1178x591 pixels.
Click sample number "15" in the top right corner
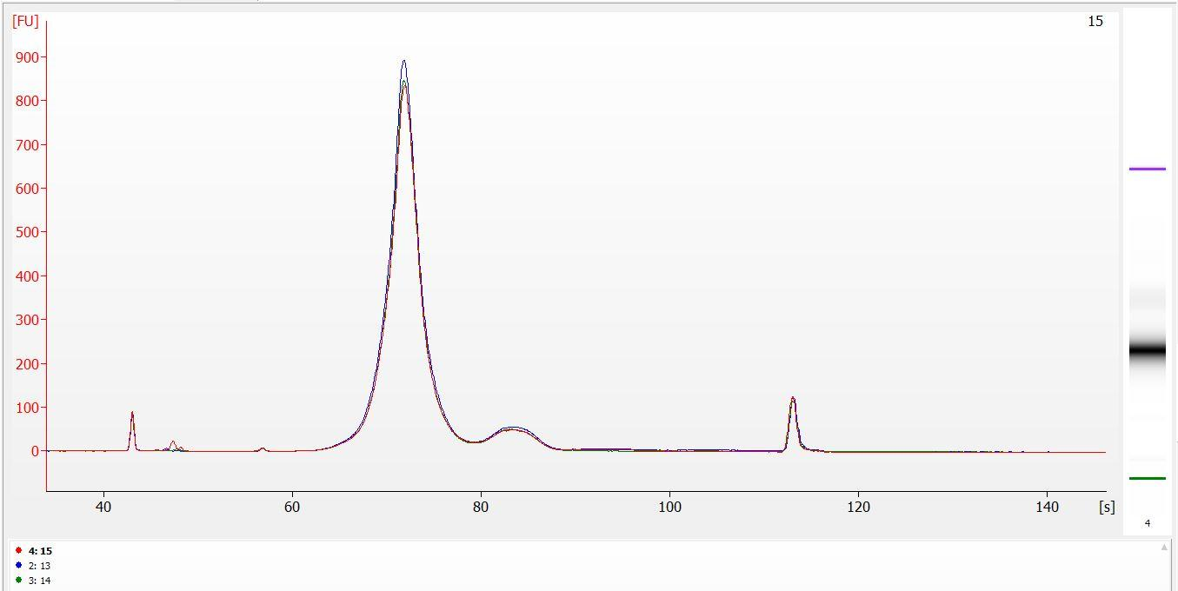tap(1095, 21)
